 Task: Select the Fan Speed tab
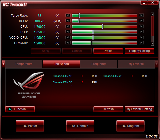click(61, 64)
